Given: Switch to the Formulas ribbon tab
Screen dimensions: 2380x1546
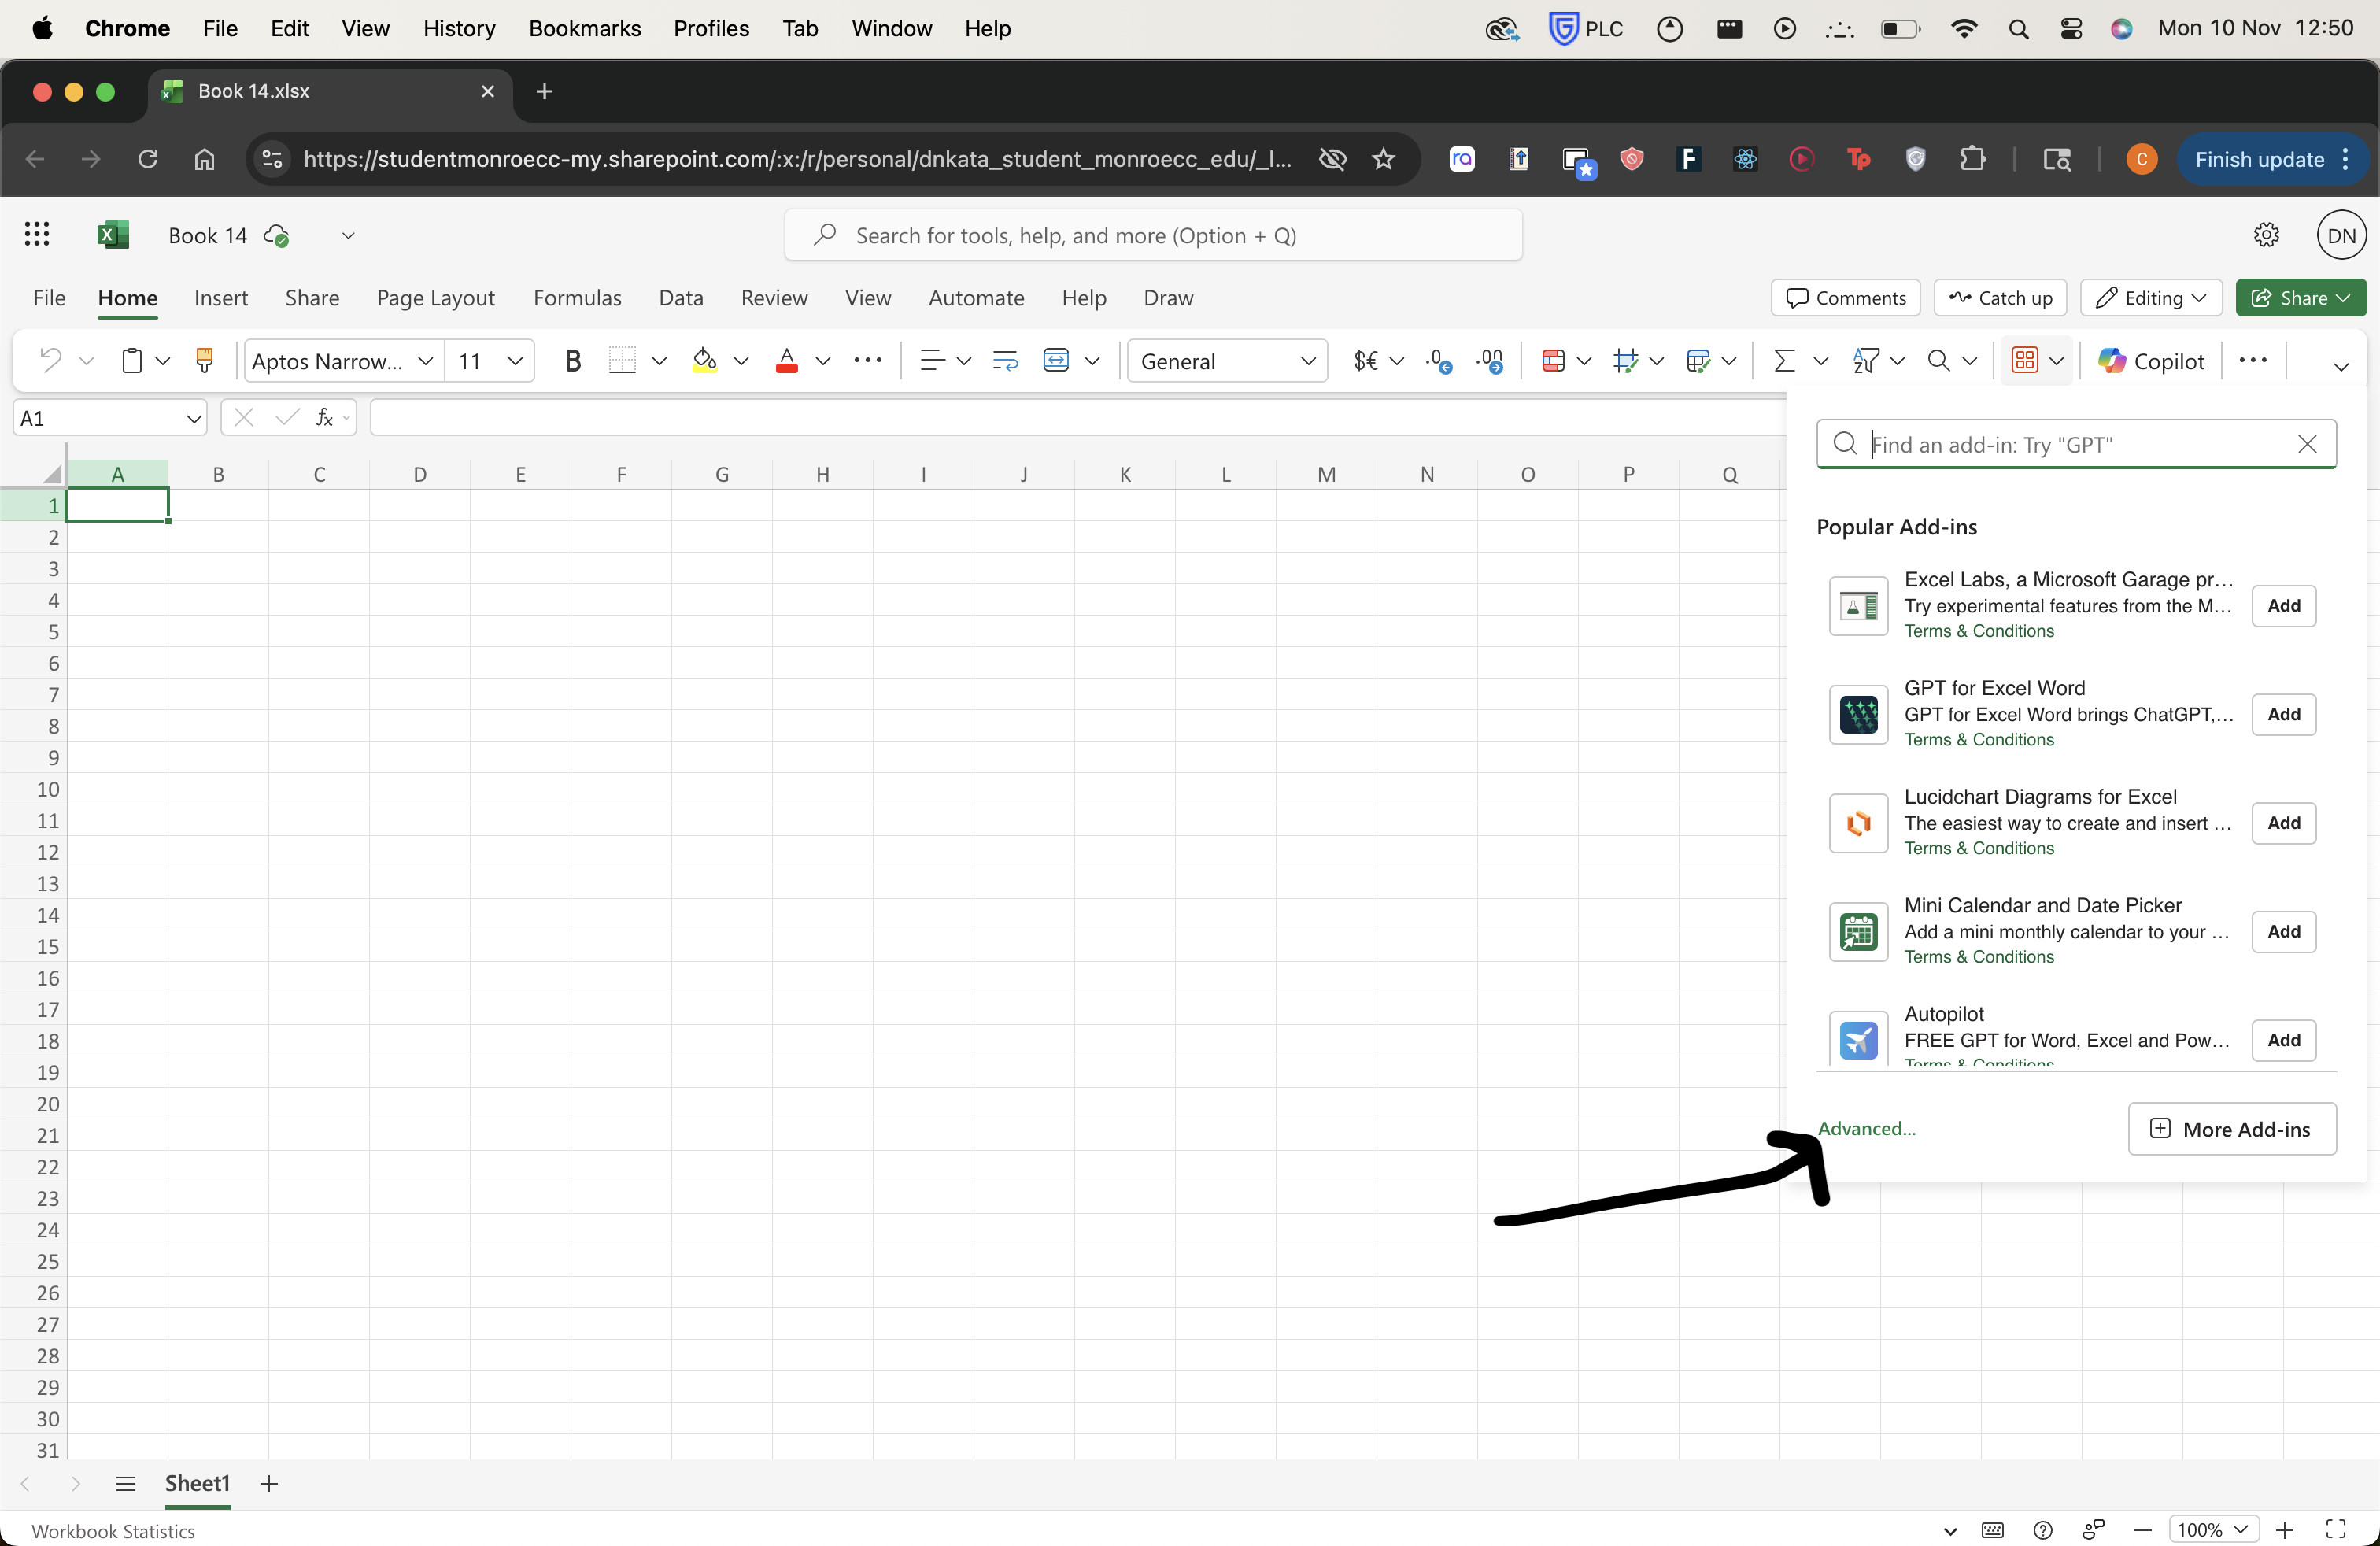Looking at the screenshot, I should click(x=578, y=297).
